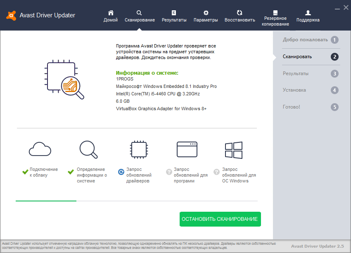Image resolution: width=351 pixels, height=253 pixels.
Task: Select the Сканирование magnifier icon
Action: click(139, 13)
